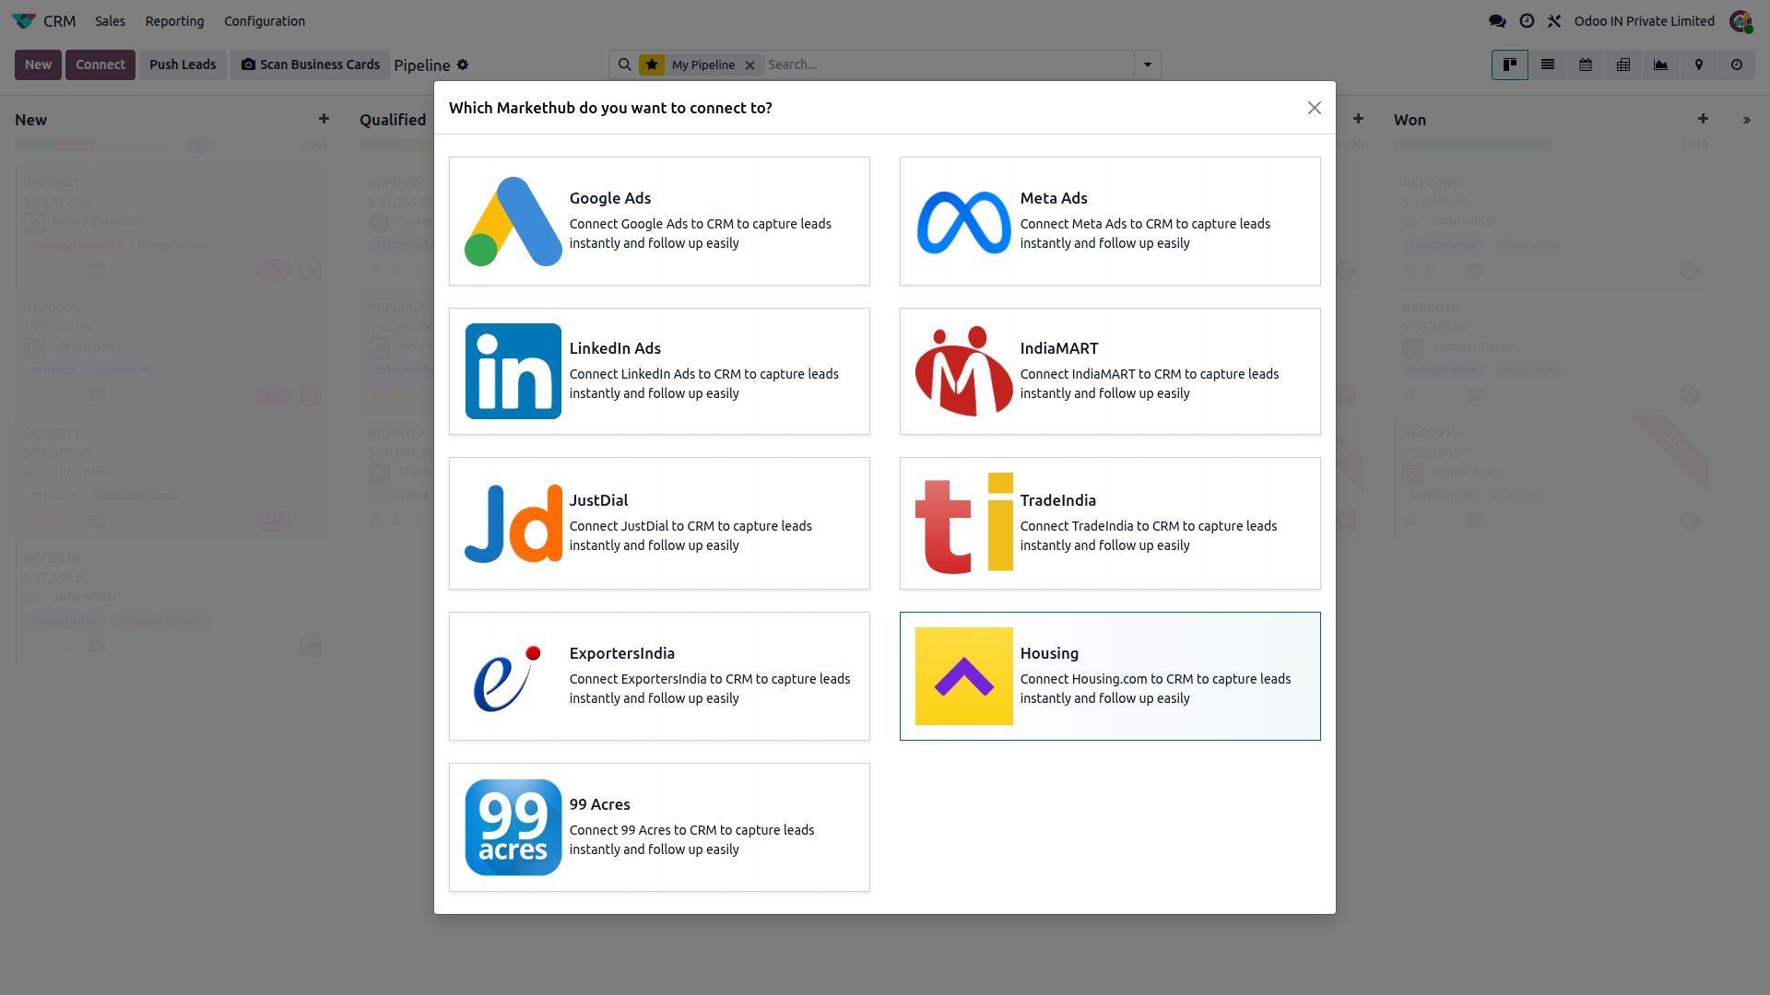Open the CRM app home logo
1770x995 pixels.
[x=24, y=21]
